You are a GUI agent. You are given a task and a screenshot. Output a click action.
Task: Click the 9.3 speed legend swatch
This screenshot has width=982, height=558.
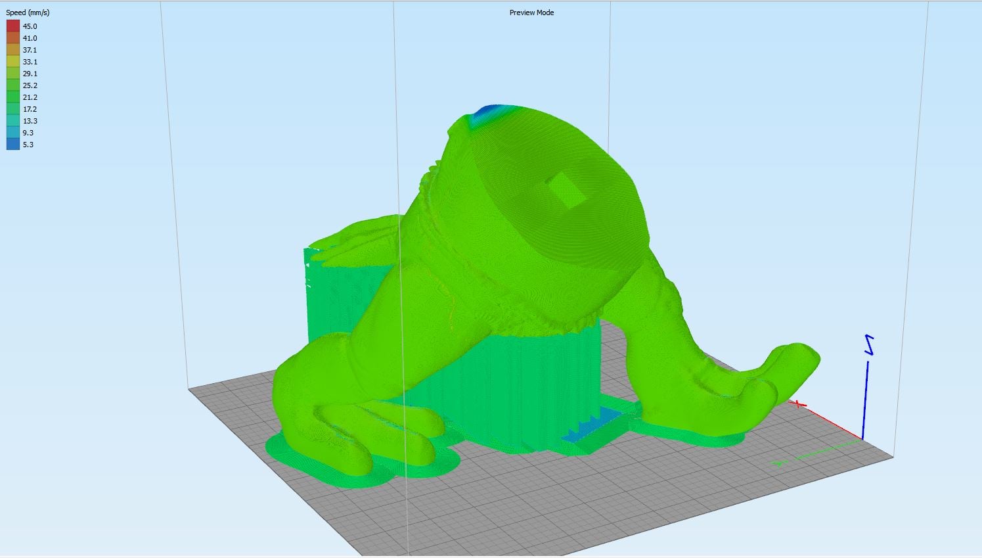13,133
